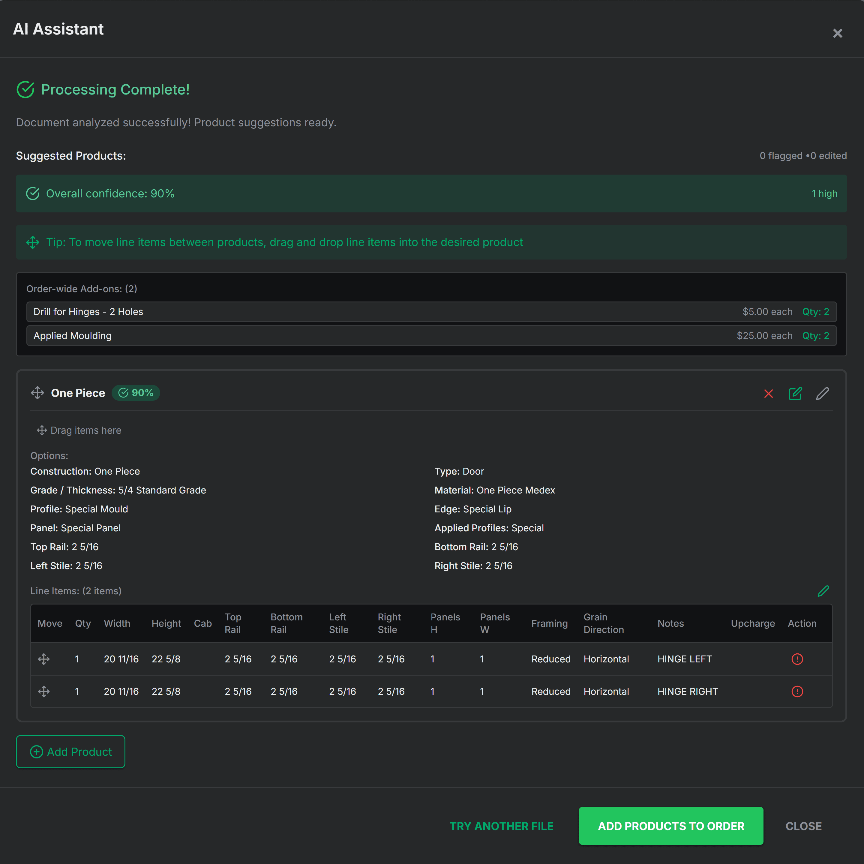The width and height of the screenshot is (864, 864).
Task: Click Construction: One Piece option
Action: point(85,471)
